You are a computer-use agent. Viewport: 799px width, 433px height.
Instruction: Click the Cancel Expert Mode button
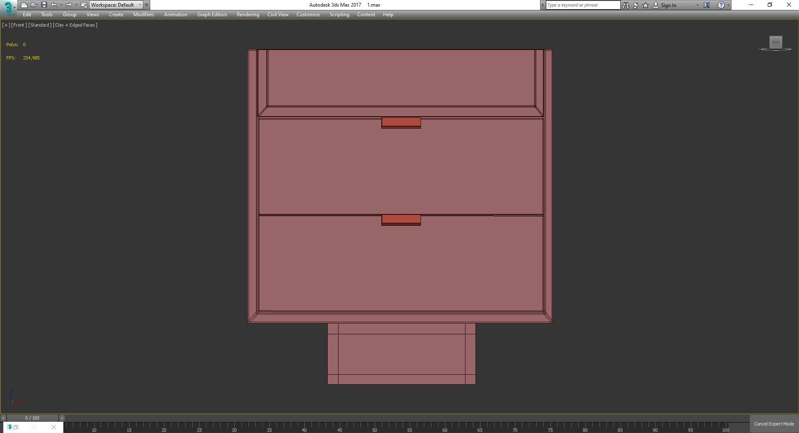pos(774,424)
